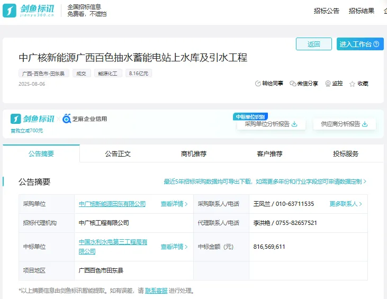Image resolution: width=387 pixels, height=299 pixels.
Task: Select the 投标服务 tab
Action: pyautogui.click(x=346, y=154)
